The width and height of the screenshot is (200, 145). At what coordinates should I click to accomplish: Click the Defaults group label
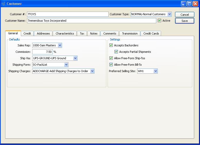(14, 39)
